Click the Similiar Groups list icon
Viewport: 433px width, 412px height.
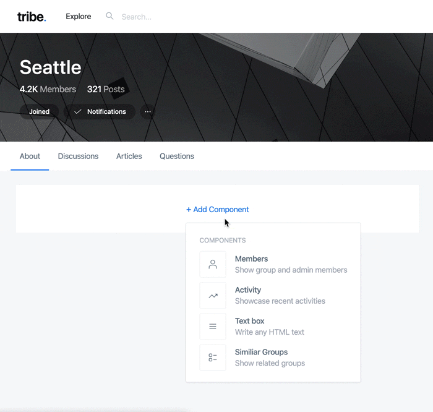[x=213, y=358]
